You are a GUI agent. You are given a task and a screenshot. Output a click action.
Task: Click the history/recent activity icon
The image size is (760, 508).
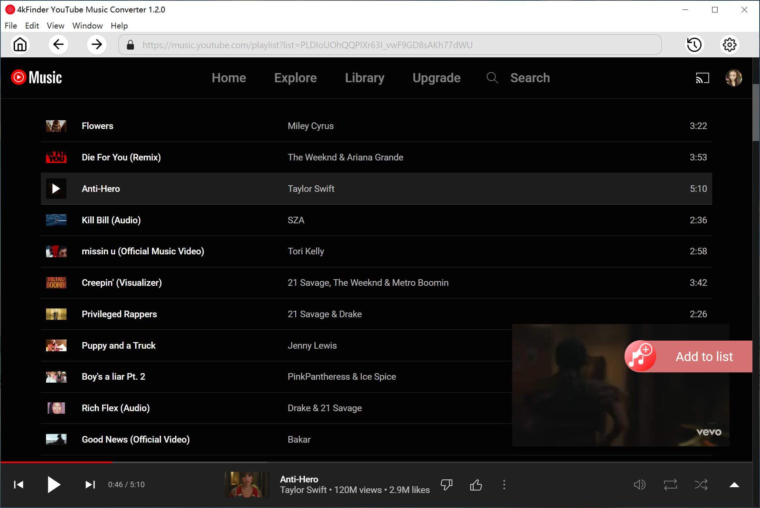pyautogui.click(x=693, y=45)
